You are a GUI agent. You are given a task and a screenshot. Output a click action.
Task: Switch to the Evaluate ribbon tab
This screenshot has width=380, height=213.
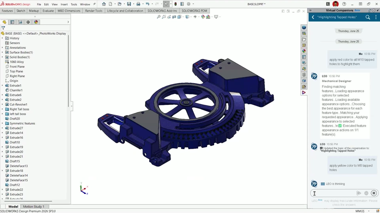coord(48,11)
